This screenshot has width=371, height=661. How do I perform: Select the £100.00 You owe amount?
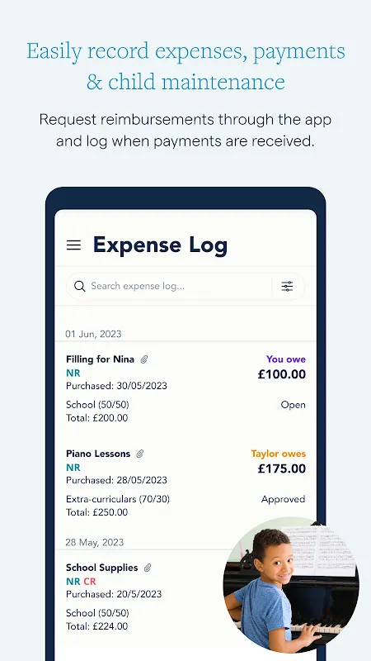coord(282,374)
